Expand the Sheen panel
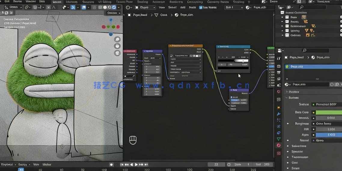The image size is (342, 171). pyautogui.click(x=288, y=168)
